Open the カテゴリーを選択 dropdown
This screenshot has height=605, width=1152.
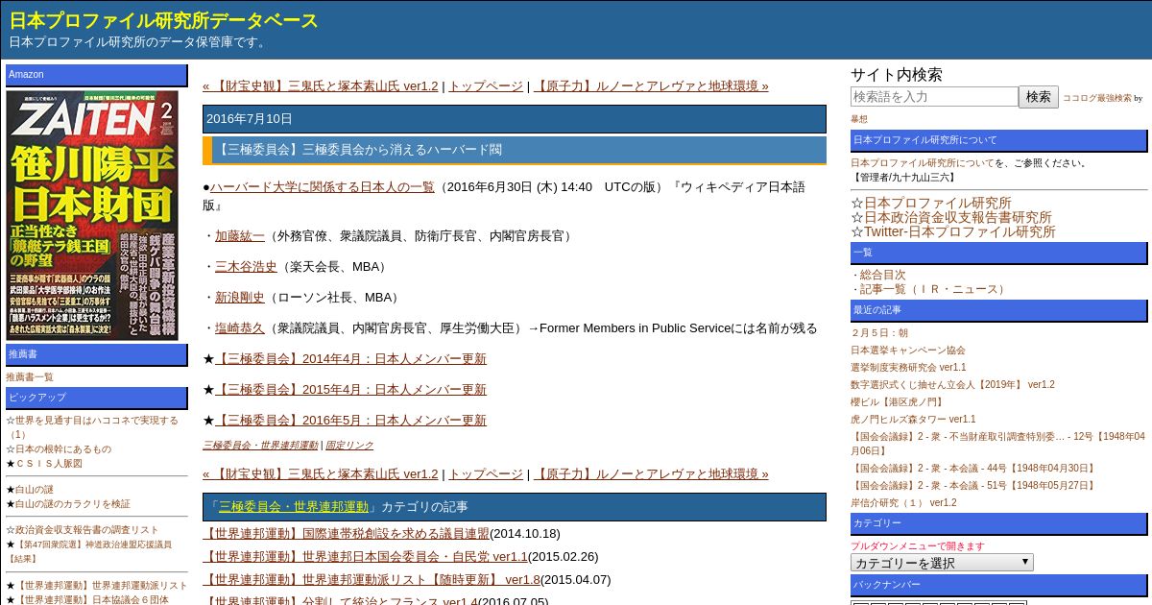tap(942, 563)
